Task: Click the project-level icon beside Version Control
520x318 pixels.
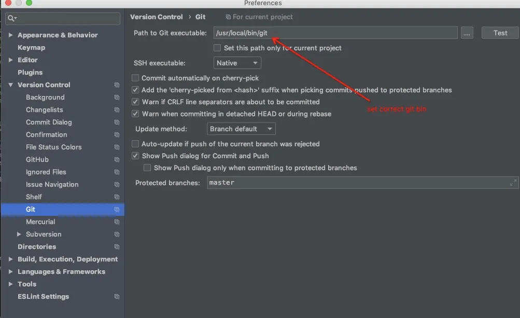Action: (117, 85)
